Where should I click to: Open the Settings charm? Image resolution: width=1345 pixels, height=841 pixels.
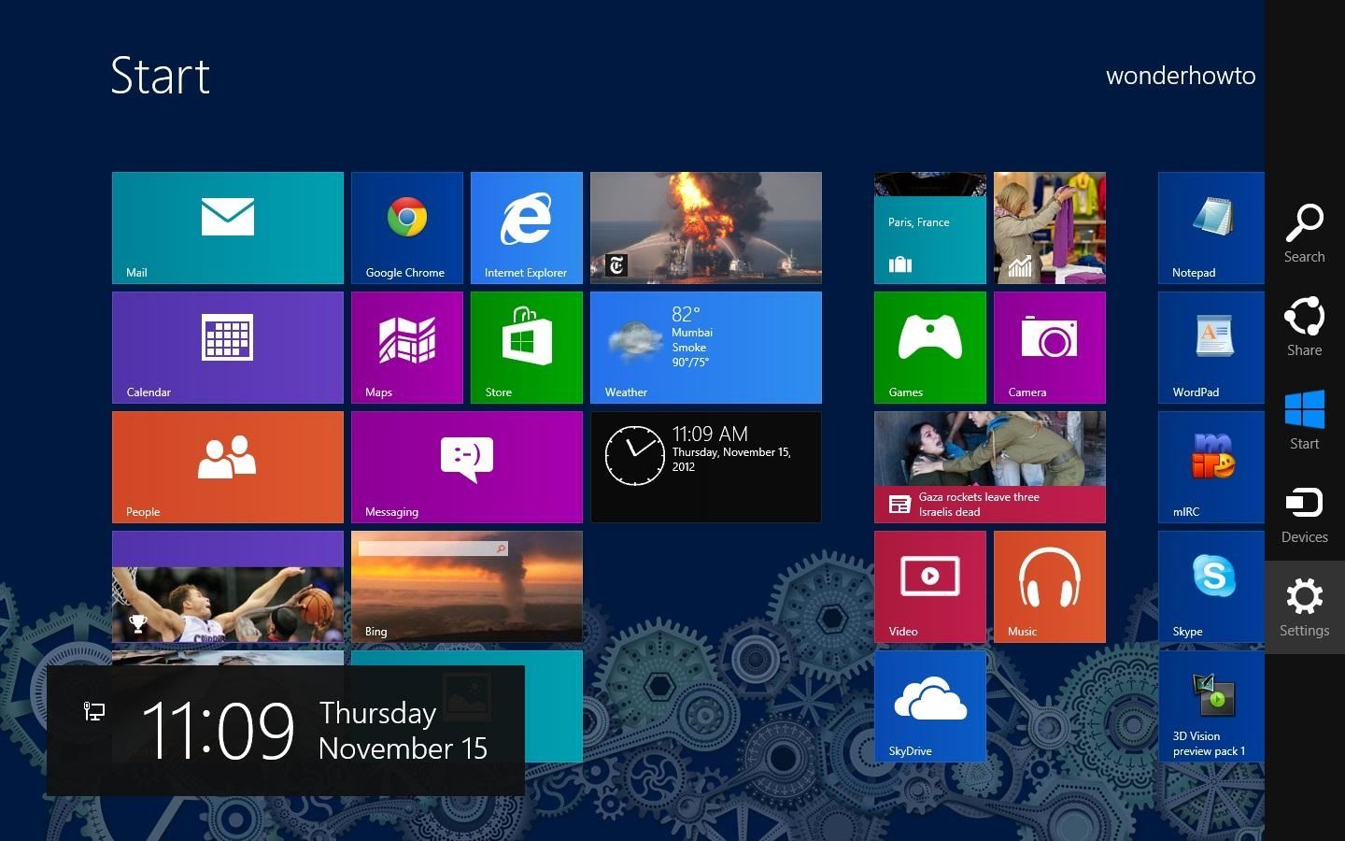[1304, 607]
